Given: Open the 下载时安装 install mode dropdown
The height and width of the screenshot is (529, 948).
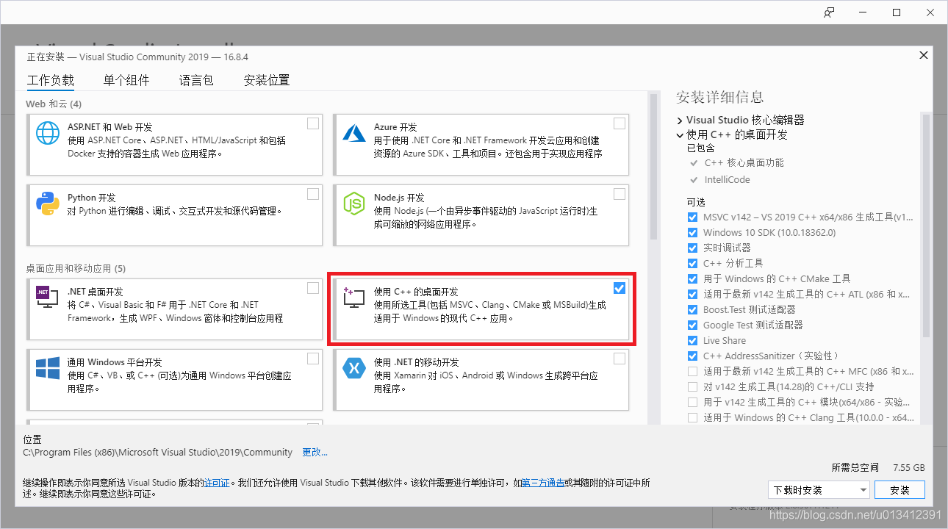Looking at the screenshot, I should [x=819, y=490].
